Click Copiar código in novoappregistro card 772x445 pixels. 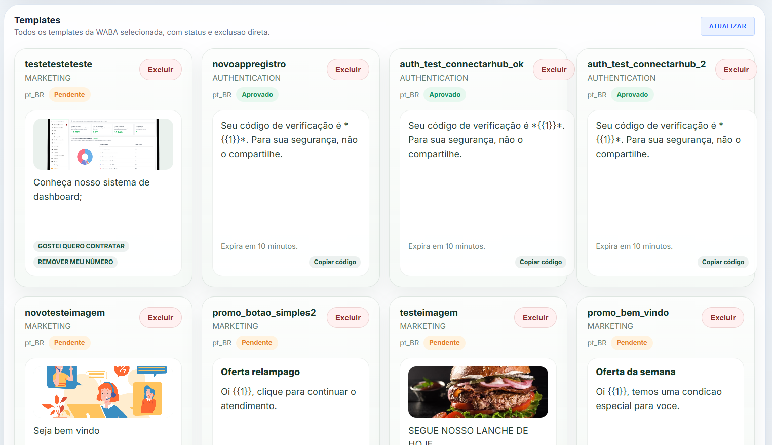pos(334,262)
